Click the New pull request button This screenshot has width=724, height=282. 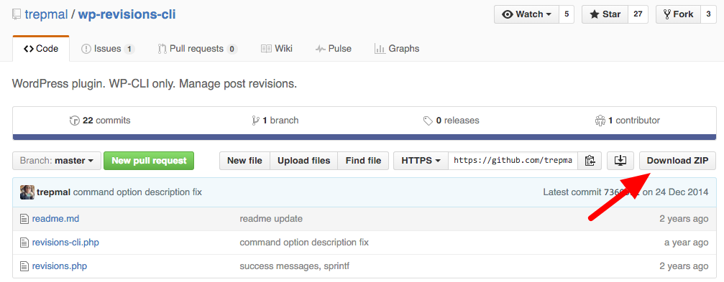pos(149,161)
